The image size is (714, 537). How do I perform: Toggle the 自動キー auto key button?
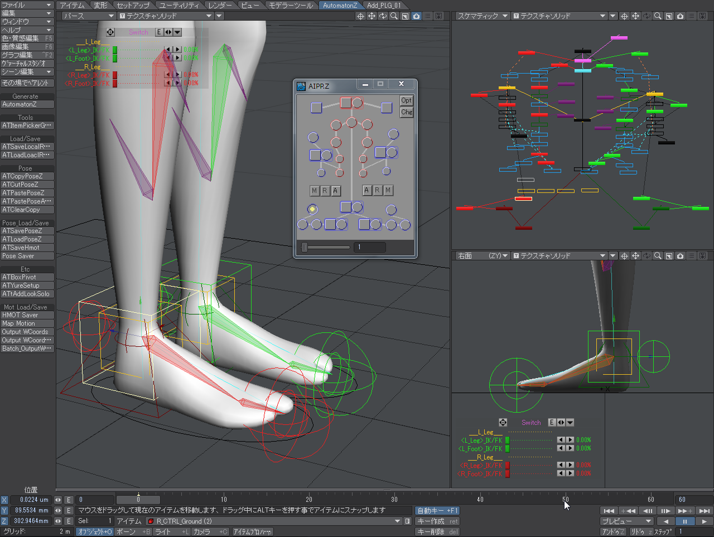[437, 511]
